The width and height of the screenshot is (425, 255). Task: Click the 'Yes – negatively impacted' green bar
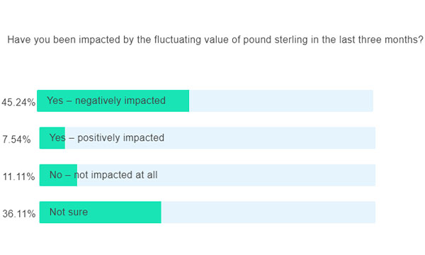click(x=113, y=101)
